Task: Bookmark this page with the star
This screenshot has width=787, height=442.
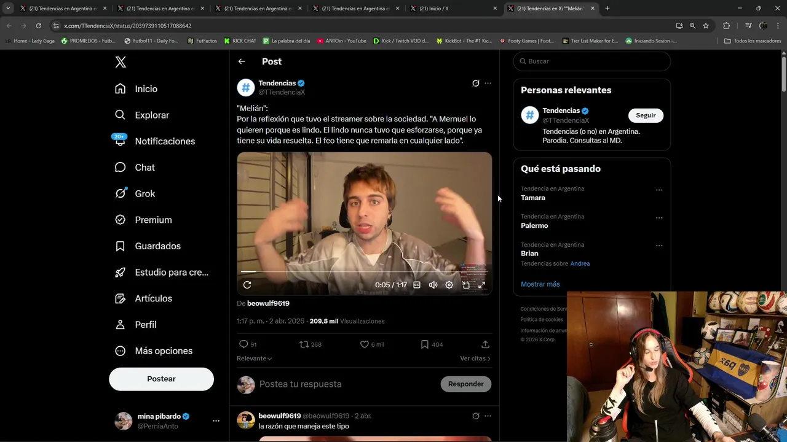Action: pyautogui.click(x=706, y=26)
